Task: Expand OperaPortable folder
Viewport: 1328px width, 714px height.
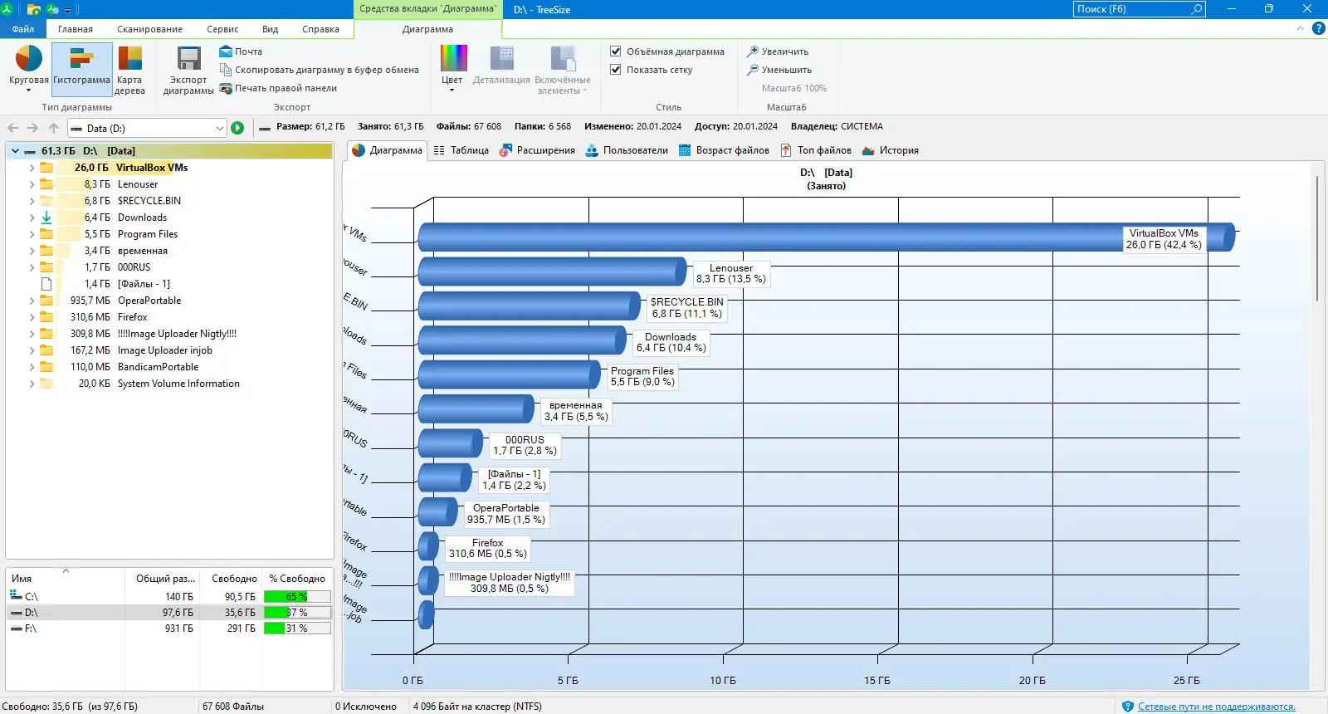Action: tap(32, 301)
